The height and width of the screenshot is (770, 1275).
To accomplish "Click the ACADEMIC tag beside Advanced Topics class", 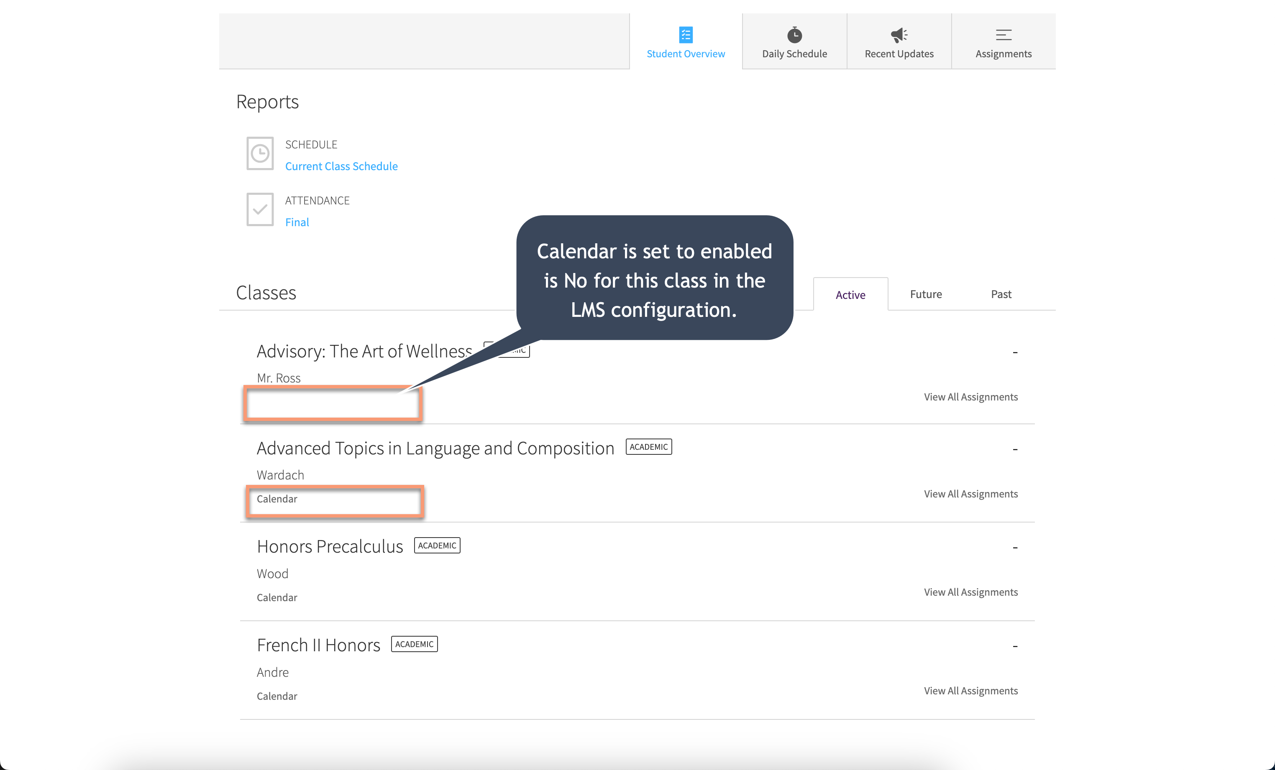I will (x=649, y=446).
